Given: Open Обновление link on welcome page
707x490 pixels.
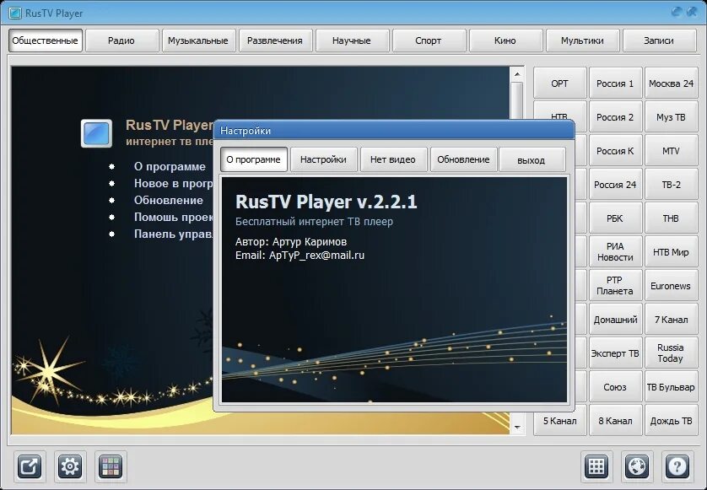Looking at the screenshot, I should (x=168, y=200).
